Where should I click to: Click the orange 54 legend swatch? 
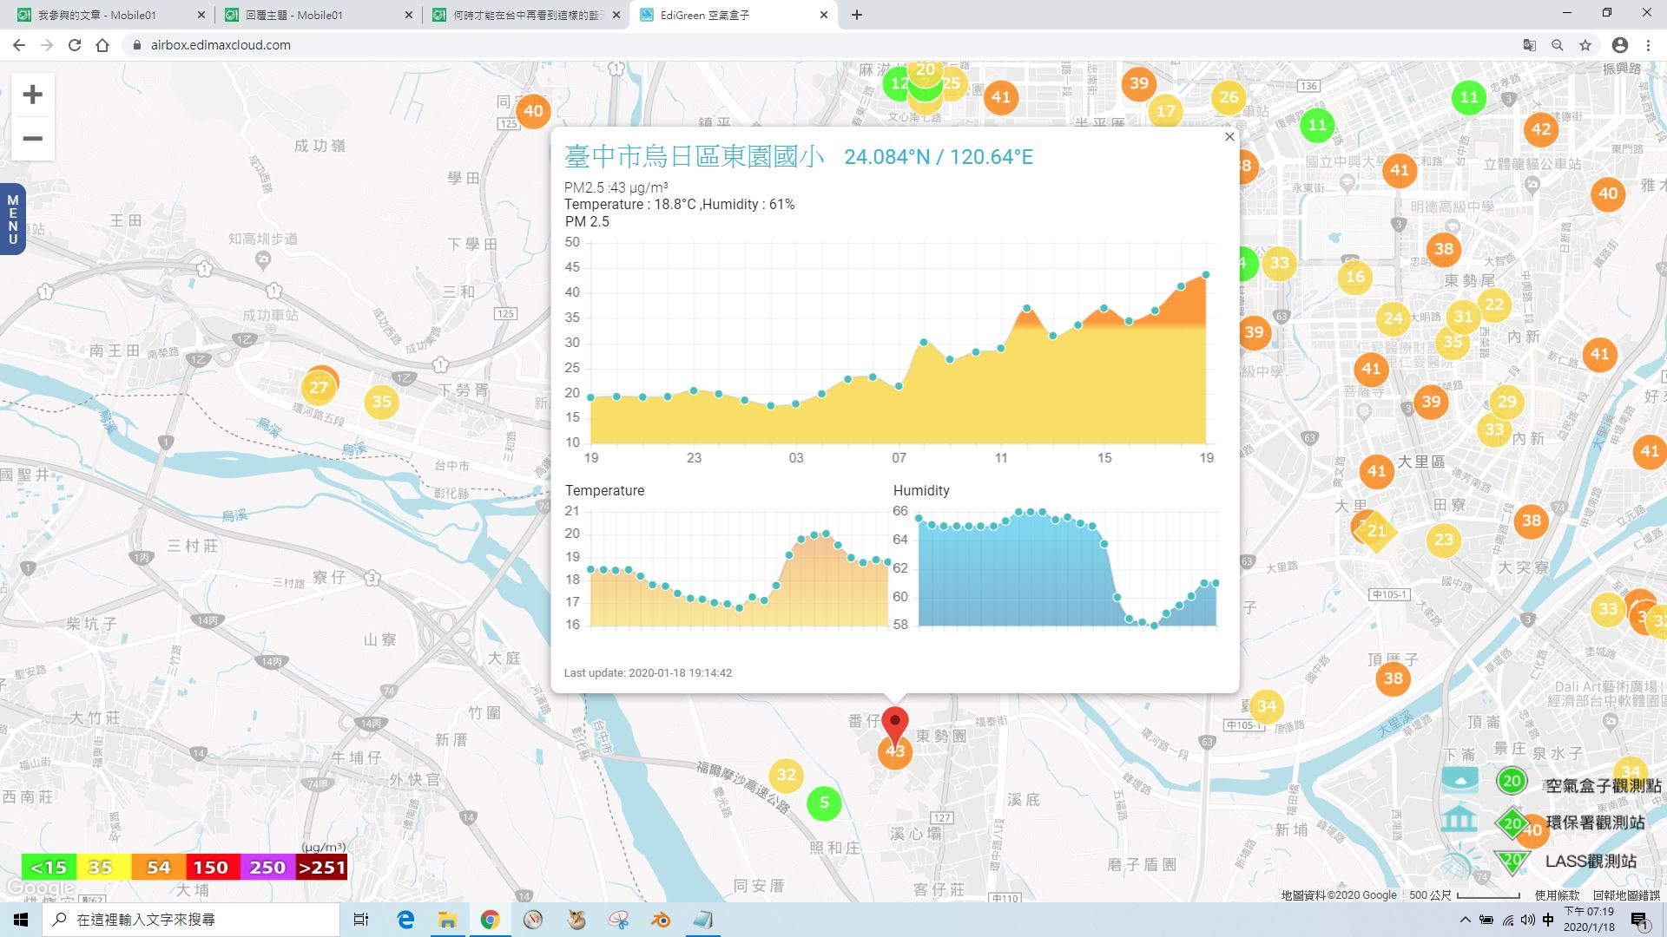[x=158, y=868]
